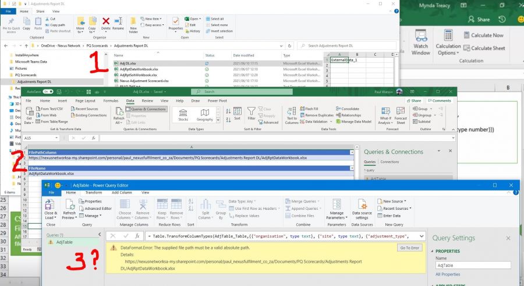Screen dimensions: 524x286
Task: Select Adj DL.xlsx file in Explorer
Action: tap(128, 63)
